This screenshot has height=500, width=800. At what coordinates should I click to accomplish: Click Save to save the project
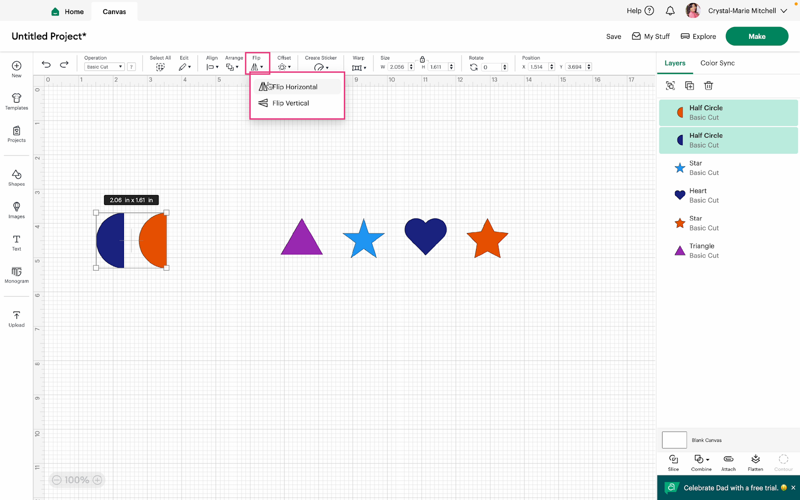[x=613, y=36]
